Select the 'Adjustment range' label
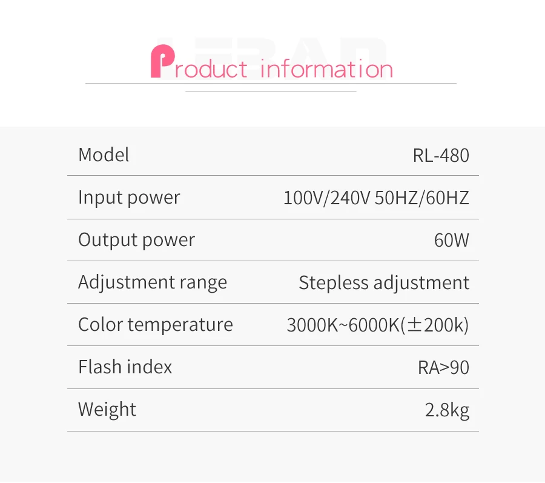This screenshot has width=545, height=483. pos(153,282)
